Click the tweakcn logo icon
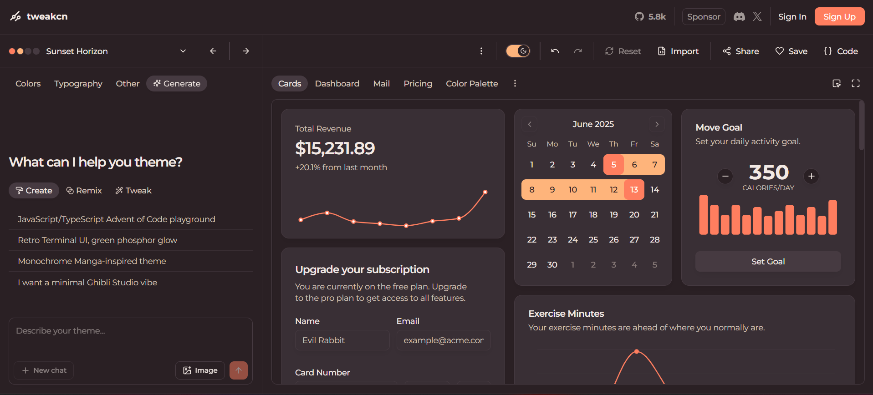 15,16
